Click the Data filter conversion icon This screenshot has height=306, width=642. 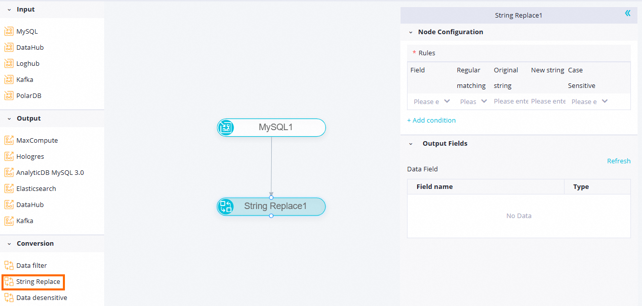click(x=9, y=265)
